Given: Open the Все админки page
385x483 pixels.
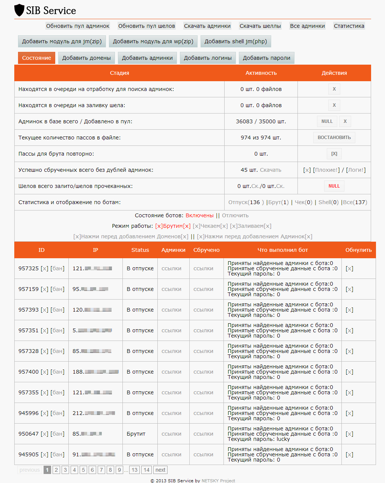Looking at the screenshot, I should click(x=307, y=26).
